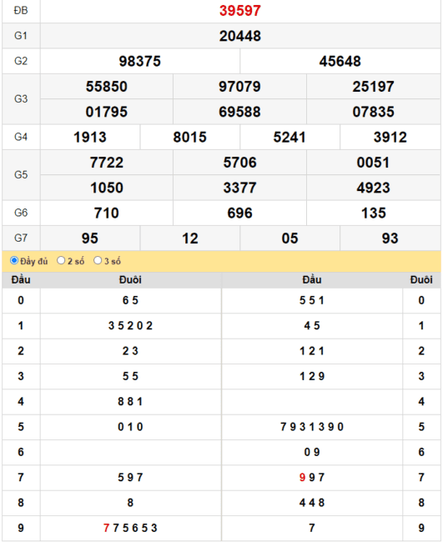Screen dimensions: 443x542
Task: Click the left 'Đuôi' column header
Action: click(130, 279)
